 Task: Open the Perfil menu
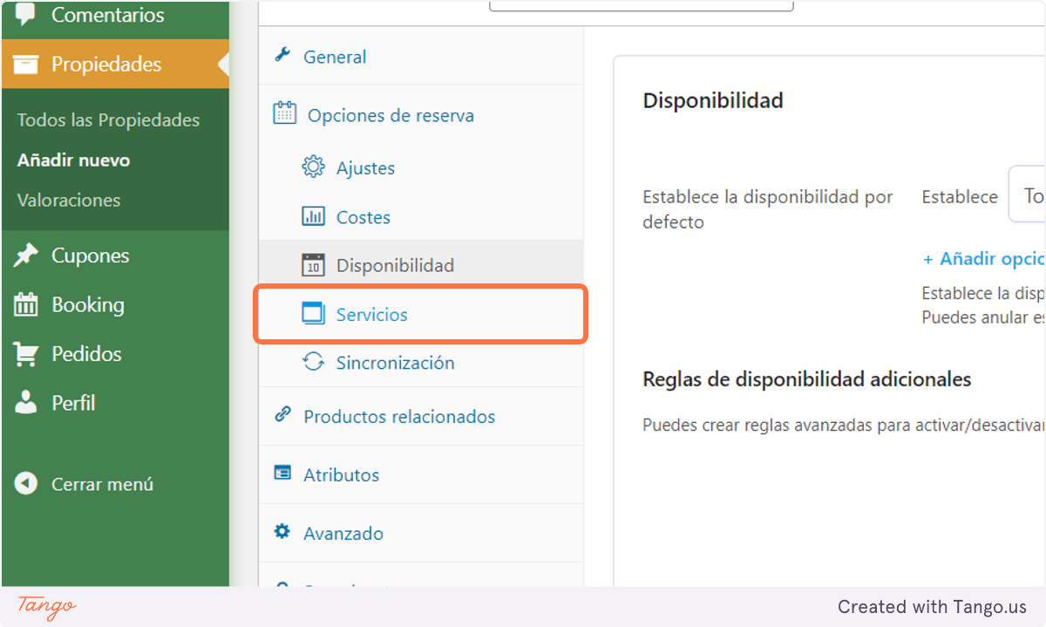[115, 403]
